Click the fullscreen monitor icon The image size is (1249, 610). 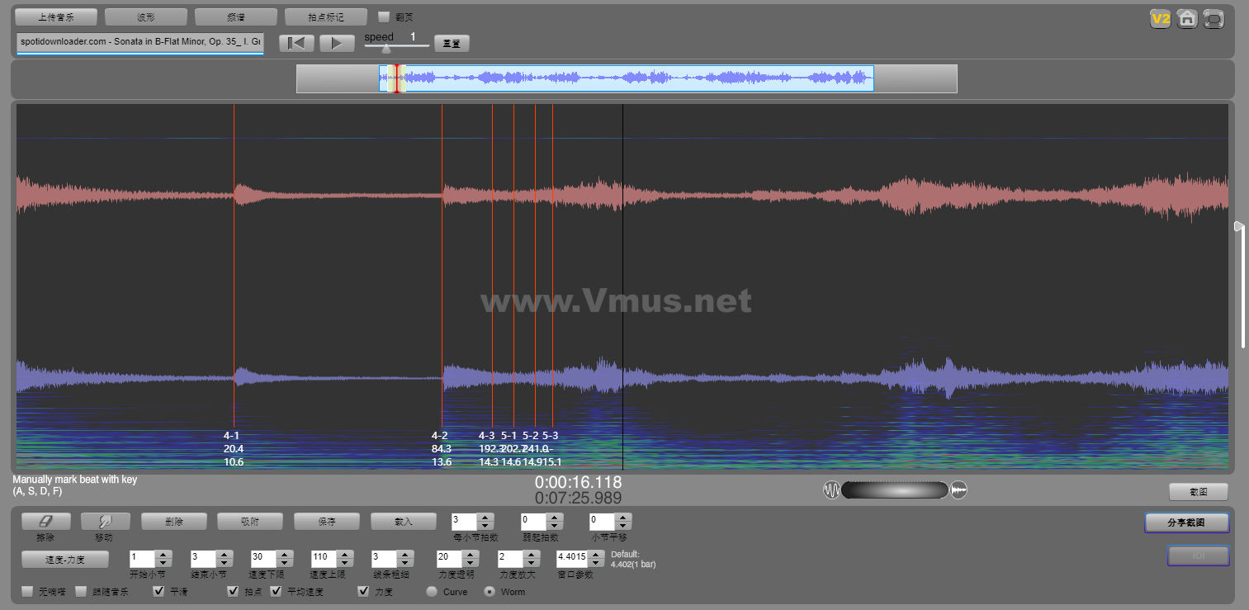[1214, 18]
